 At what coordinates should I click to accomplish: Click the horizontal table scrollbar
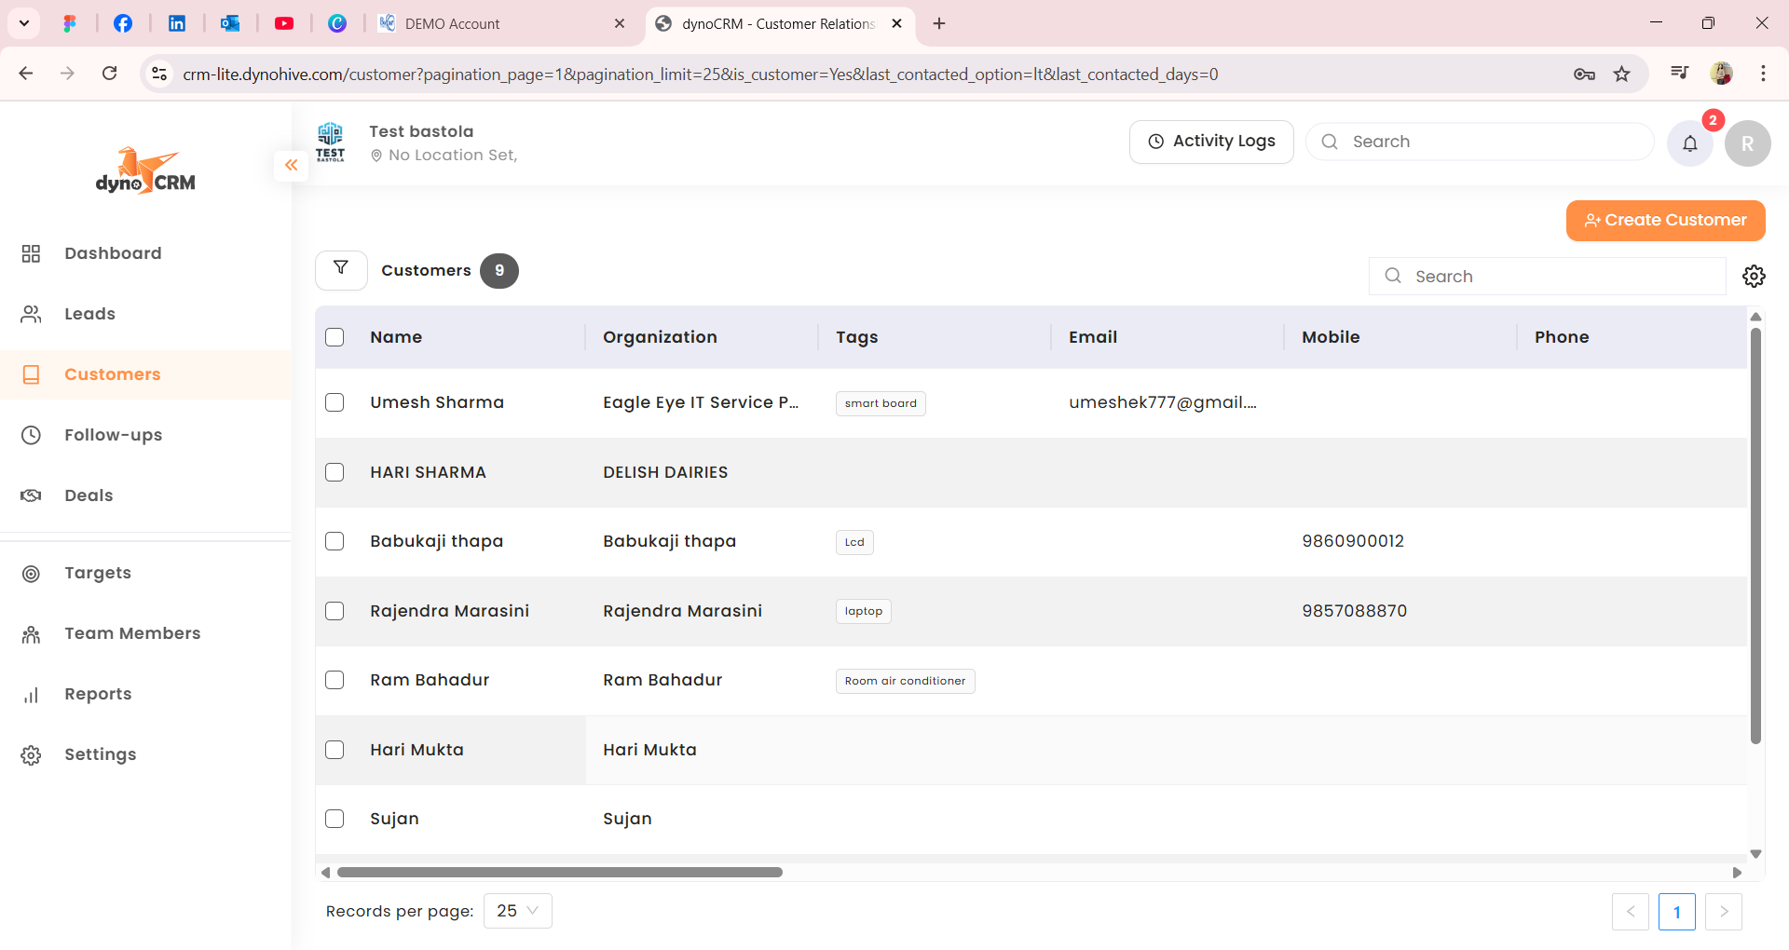560,873
